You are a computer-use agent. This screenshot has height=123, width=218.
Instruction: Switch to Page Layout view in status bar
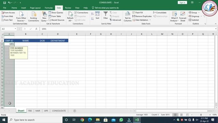coord(181,115)
